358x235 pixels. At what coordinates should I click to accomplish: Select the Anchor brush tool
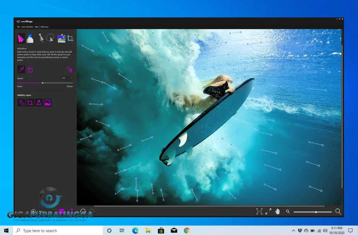(30, 38)
